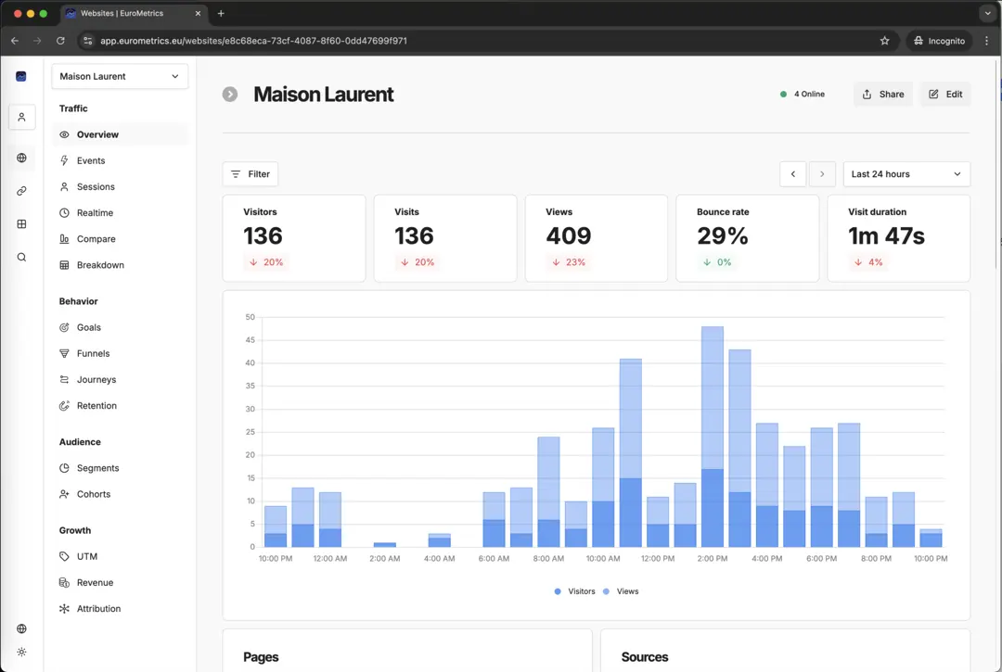Viewport: 1002px width, 672px height.
Task: Open the browser three-dot menu
Action: 986,41
